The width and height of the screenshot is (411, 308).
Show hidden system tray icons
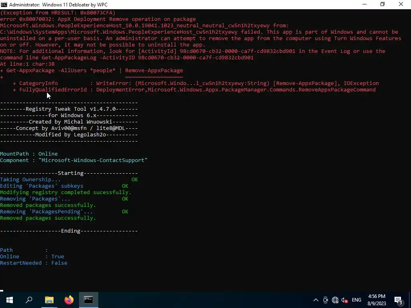316,300
